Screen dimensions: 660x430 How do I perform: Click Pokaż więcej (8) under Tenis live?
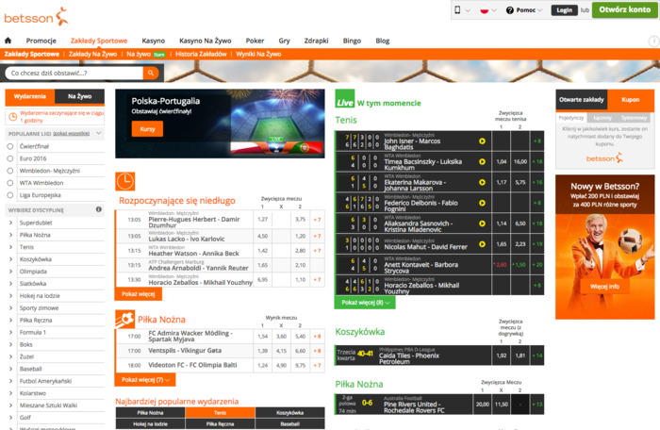coord(365,303)
